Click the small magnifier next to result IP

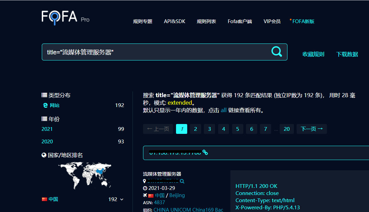[x=182, y=181]
